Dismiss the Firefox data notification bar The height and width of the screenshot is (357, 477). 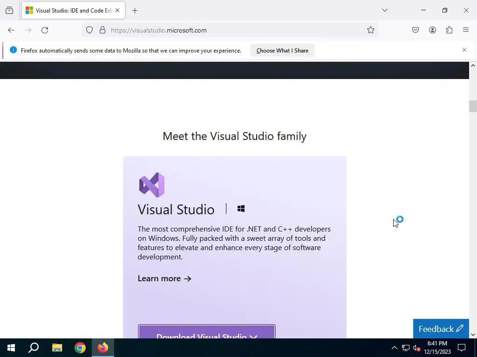464,50
